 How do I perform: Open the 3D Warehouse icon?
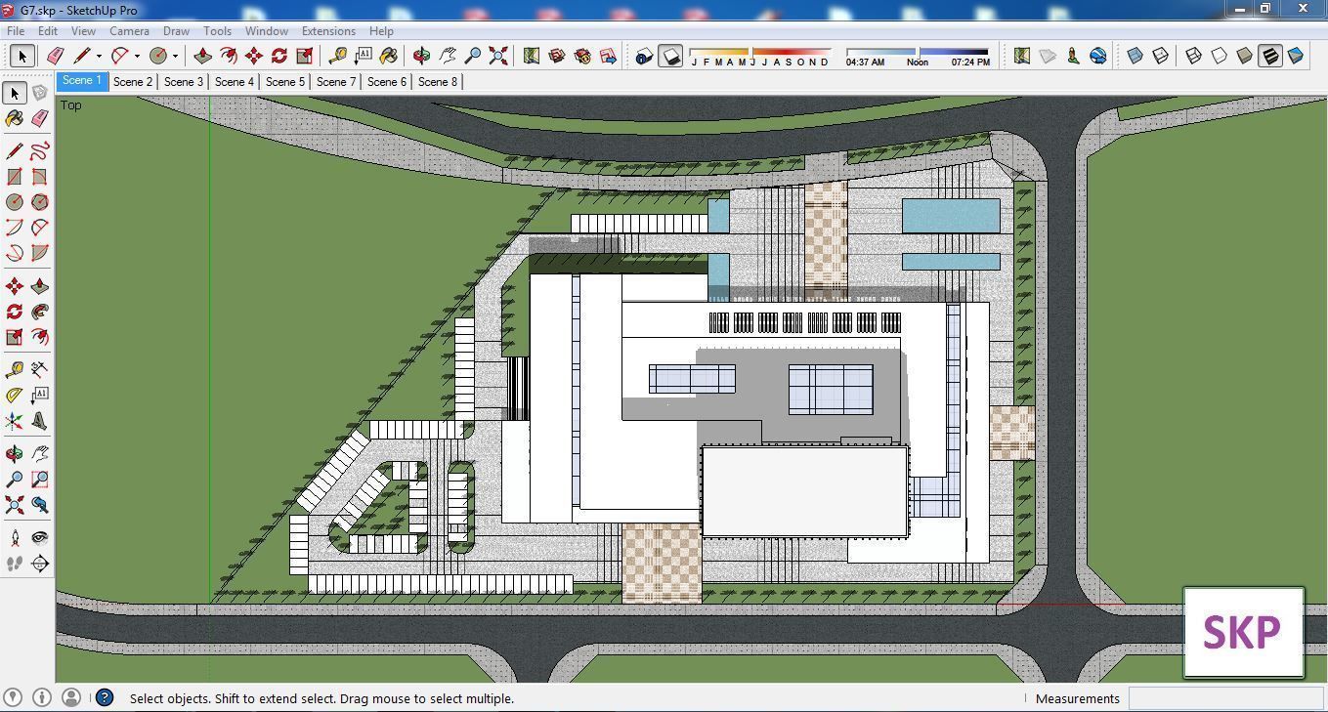click(557, 56)
